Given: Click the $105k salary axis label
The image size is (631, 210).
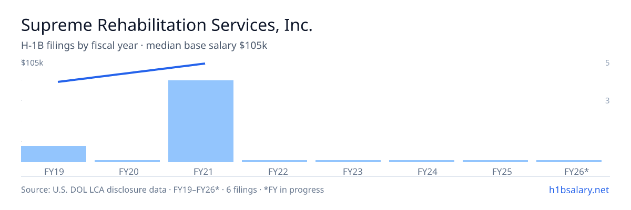Looking at the screenshot, I should pos(32,63).
